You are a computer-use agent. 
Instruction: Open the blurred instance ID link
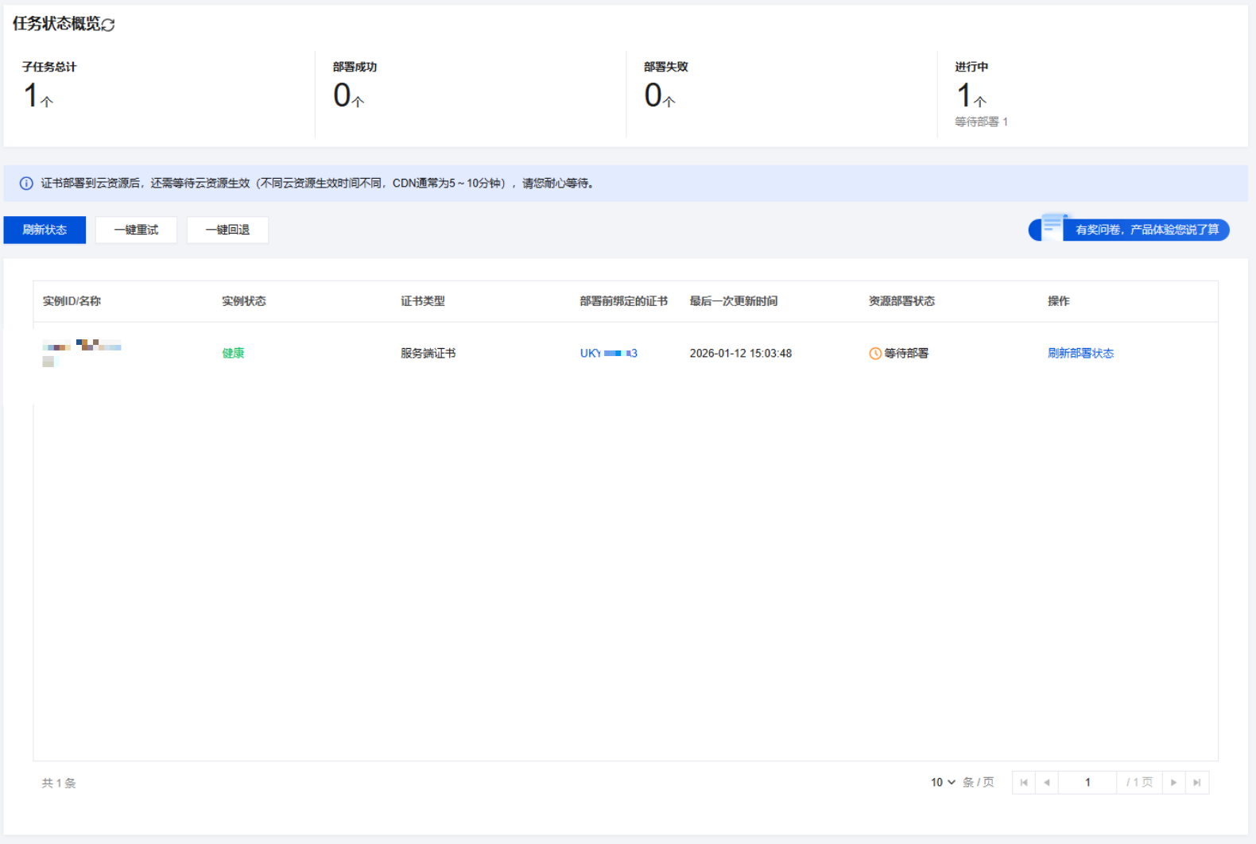[82, 346]
